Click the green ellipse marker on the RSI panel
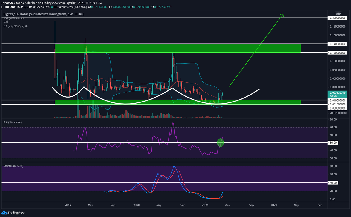The height and width of the screenshot is (217, 351). click(x=220, y=143)
